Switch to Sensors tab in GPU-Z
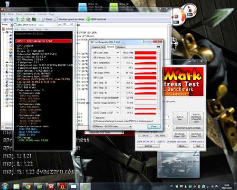The image size is (237, 190). (x=110, y=47)
